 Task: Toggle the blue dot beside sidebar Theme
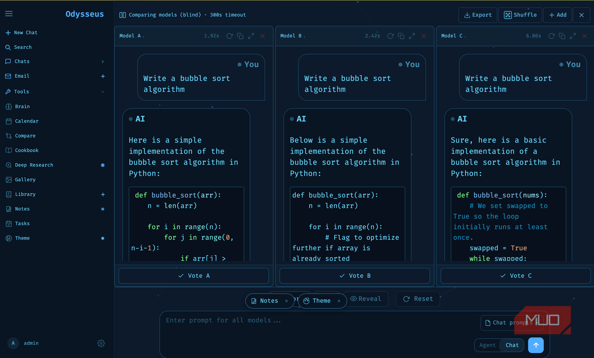(x=103, y=238)
